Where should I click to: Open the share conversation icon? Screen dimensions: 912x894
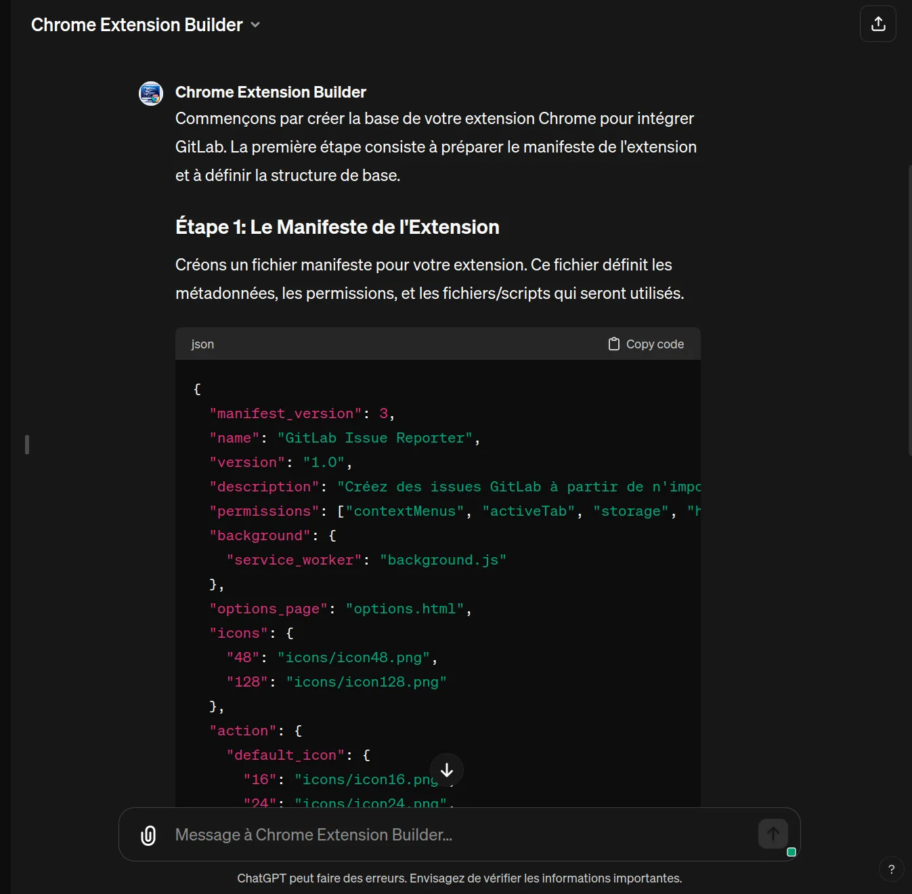coord(877,24)
